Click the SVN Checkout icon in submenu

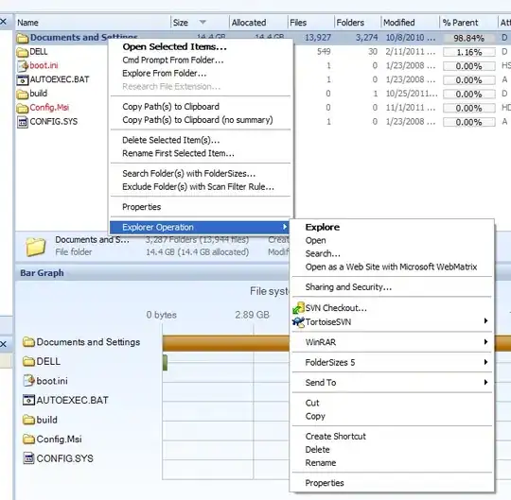point(298,308)
